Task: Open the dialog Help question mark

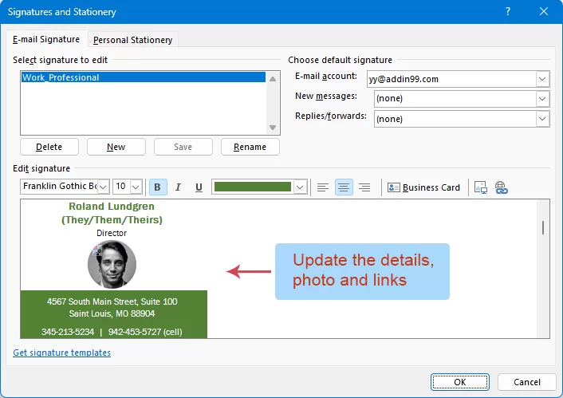Action: [x=508, y=12]
